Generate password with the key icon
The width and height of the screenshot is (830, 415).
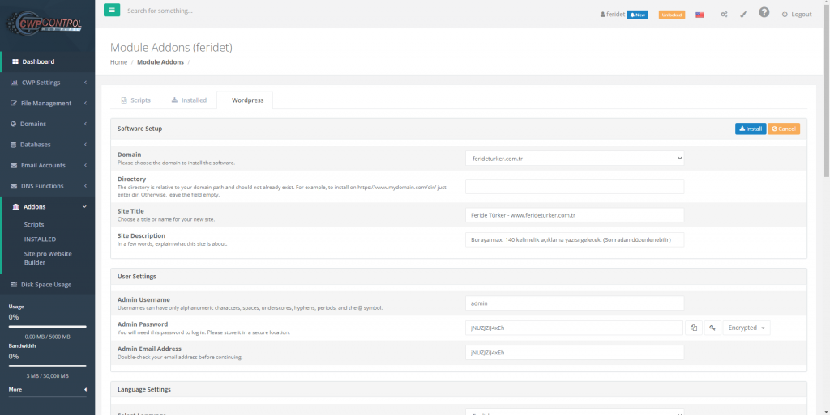[x=712, y=328]
